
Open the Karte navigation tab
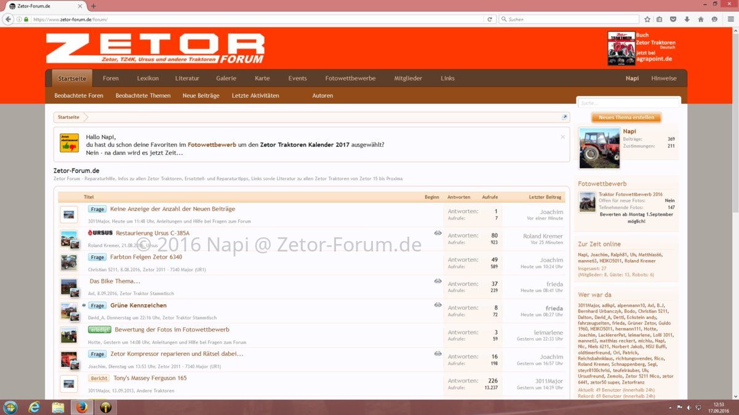pyautogui.click(x=262, y=78)
